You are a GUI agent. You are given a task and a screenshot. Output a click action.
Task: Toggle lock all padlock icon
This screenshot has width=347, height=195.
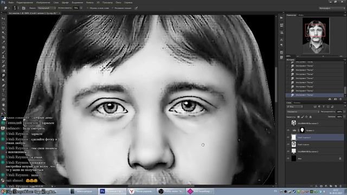pos(310,117)
